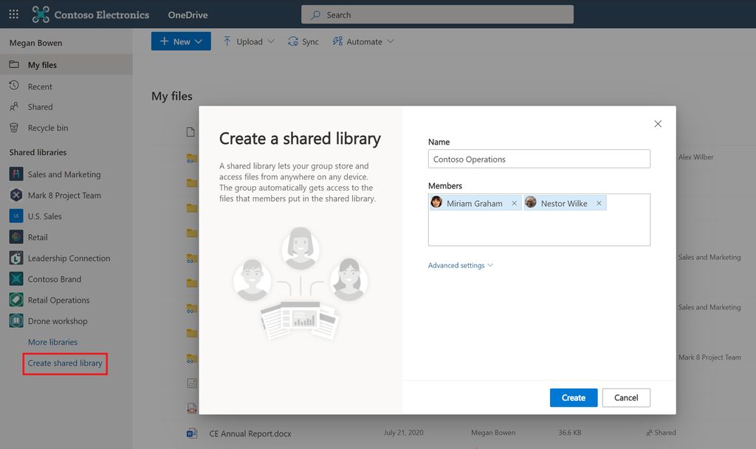The image size is (756, 449).
Task: Close the Create a shared library dialog
Action: point(658,124)
